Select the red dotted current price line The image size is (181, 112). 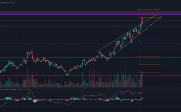pyautogui.click(x=90, y=21)
